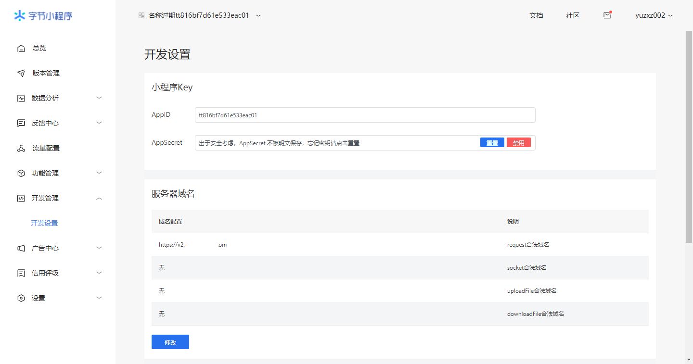The image size is (693, 364).
Task: Expand the 设置 menu chevron
Action: pyautogui.click(x=99, y=298)
